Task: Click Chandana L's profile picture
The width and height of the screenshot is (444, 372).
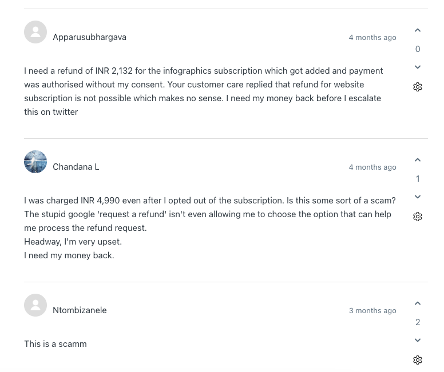Action: (x=35, y=162)
